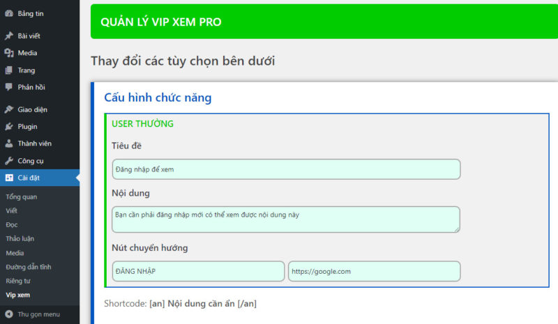This screenshot has height=324, width=558.
Task: Open Media settings submenu under Cài đặt
Action: coord(15,253)
